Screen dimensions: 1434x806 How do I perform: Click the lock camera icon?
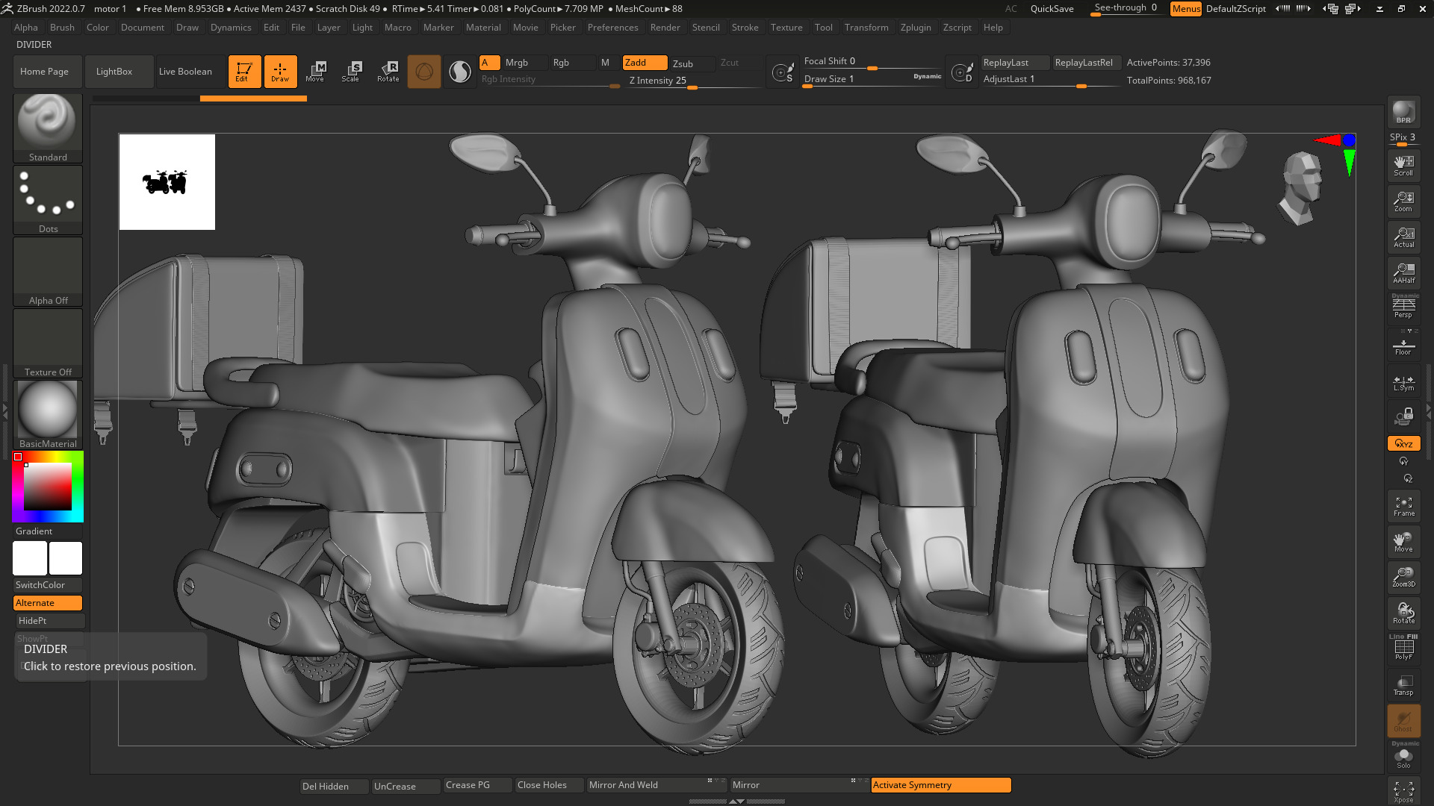point(1404,416)
